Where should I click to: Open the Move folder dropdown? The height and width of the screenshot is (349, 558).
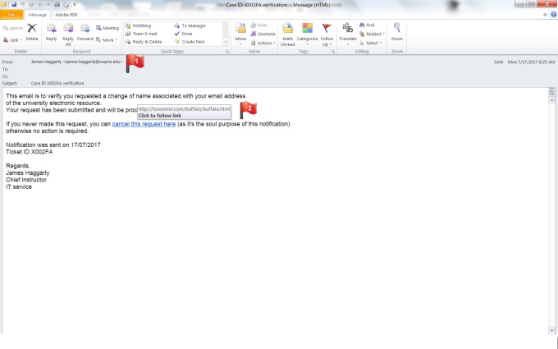click(240, 34)
